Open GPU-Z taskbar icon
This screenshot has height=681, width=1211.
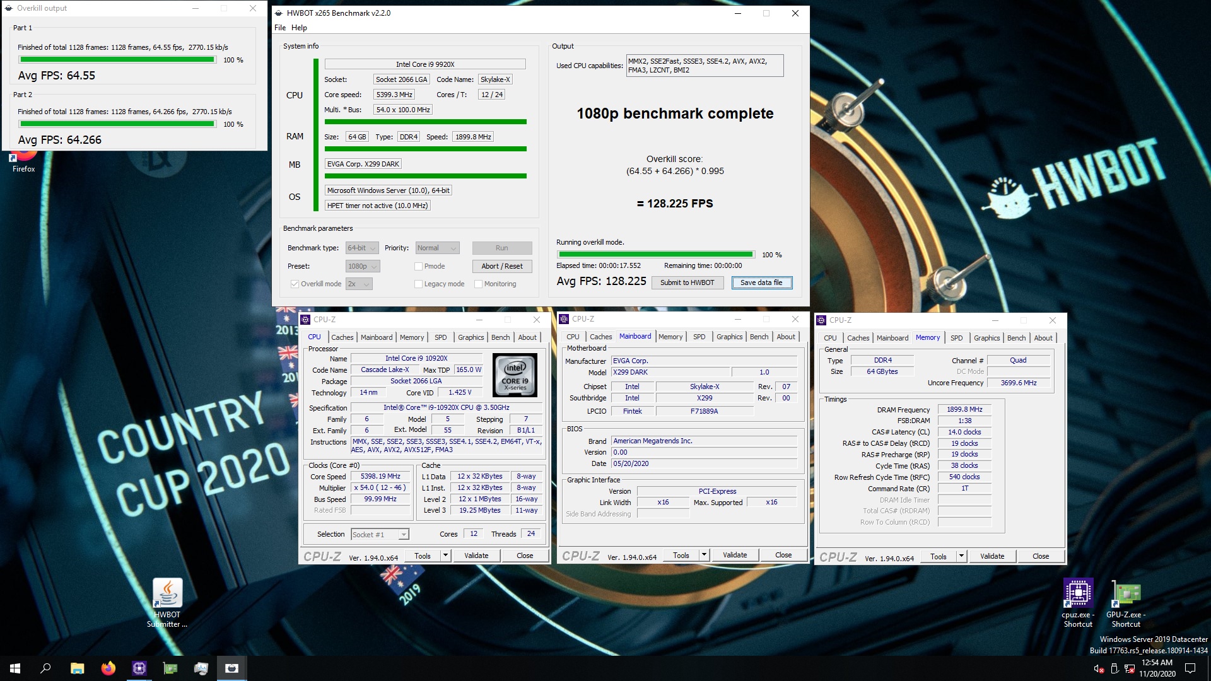170,668
